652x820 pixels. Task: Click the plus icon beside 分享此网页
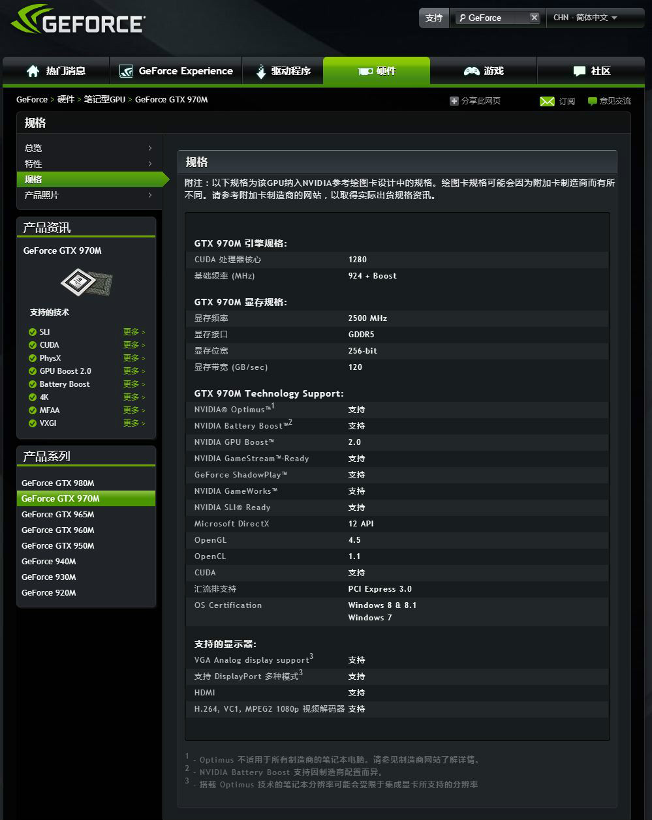tap(454, 101)
